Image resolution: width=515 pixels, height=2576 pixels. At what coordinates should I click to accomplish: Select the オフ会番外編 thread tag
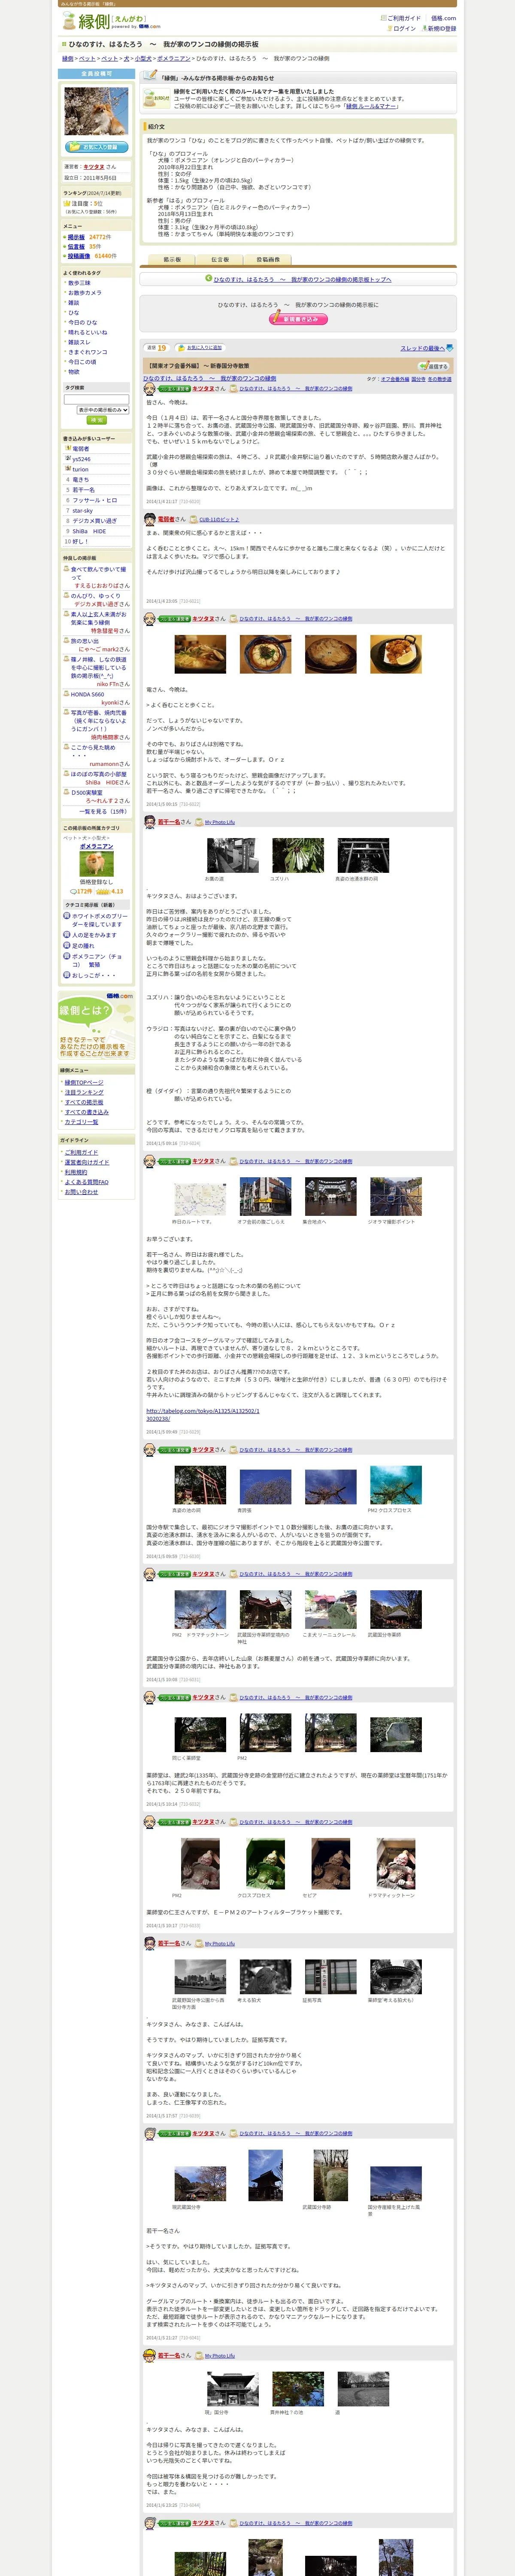(394, 379)
